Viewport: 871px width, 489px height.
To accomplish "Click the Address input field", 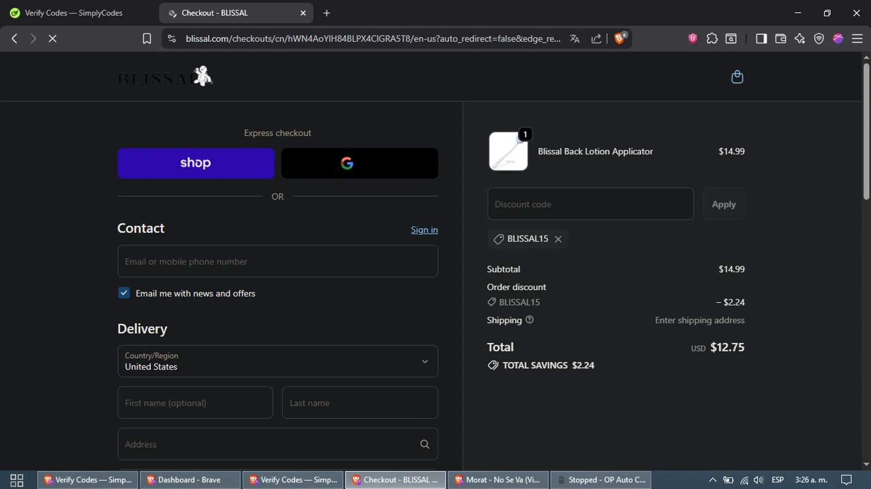I will click(278, 444).
